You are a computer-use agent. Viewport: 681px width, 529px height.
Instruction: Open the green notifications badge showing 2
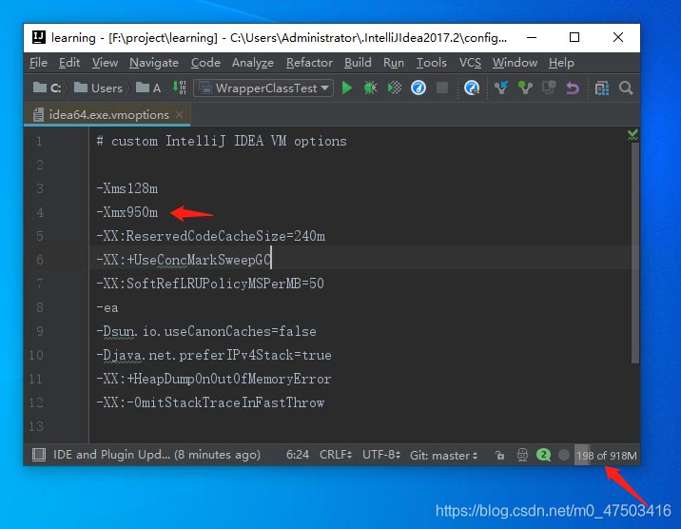click(543, 455)
